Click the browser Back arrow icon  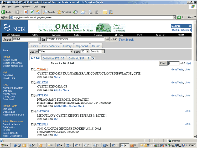tap(3, 12)
